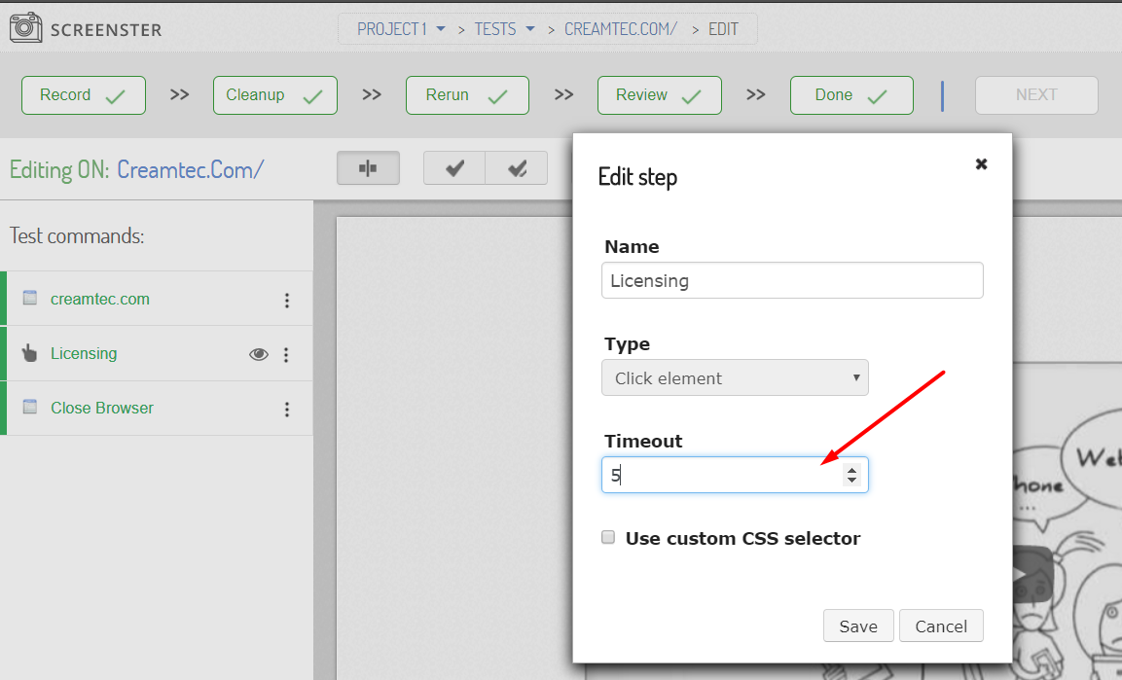The image size is (1122, 680).
Task: Click the Screenster camera logo icon
Action: (x=25, y=27)
